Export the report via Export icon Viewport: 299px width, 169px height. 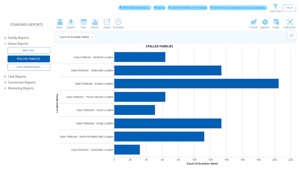coord(71,22)
